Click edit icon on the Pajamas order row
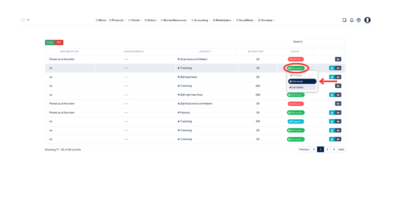This screenshot has width=395, height=197. pos(332,113)
